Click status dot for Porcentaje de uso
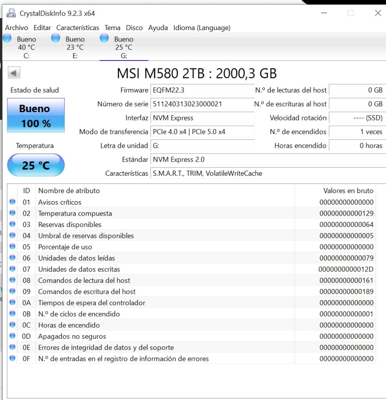Image resolution: width=386 pixels, height=400 pixels. pos(12,246)
